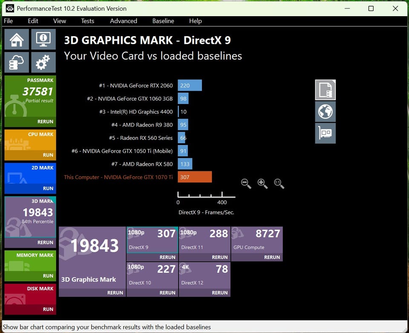Click the PassMark 37581 score tile
The height and width of the screenshot is (333, 409).
[30, 96]
